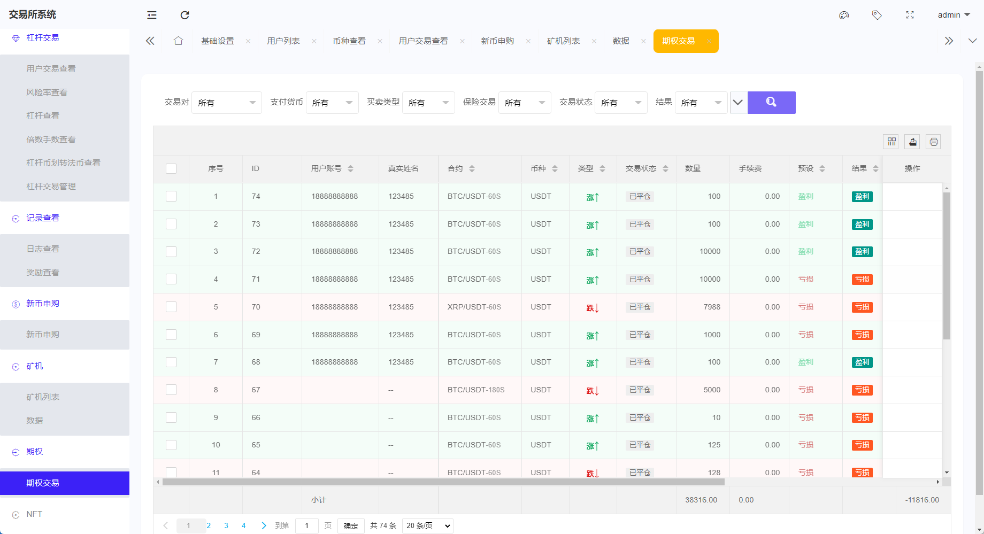Click the table vertical scrollbar thumb
Viewport: 984px width, 534px height.
tap(947, 266)
